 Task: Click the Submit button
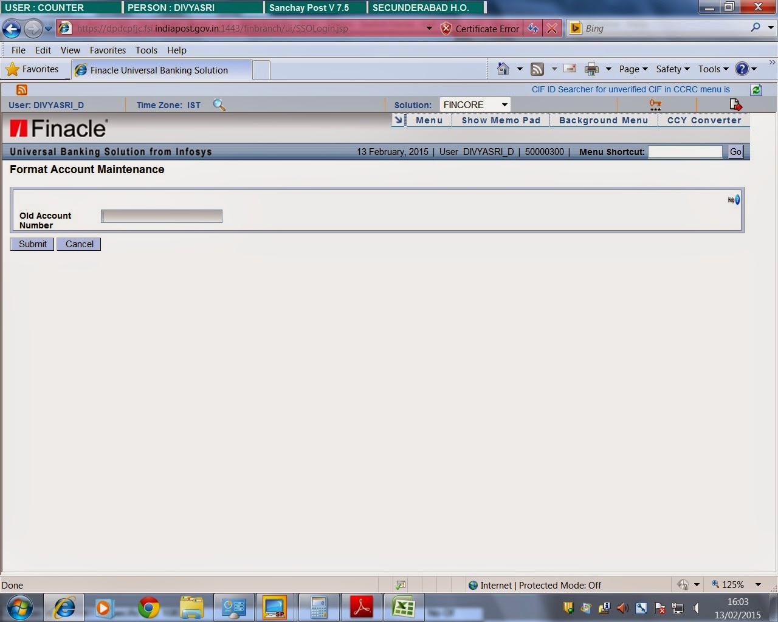[x=31, y=244]
